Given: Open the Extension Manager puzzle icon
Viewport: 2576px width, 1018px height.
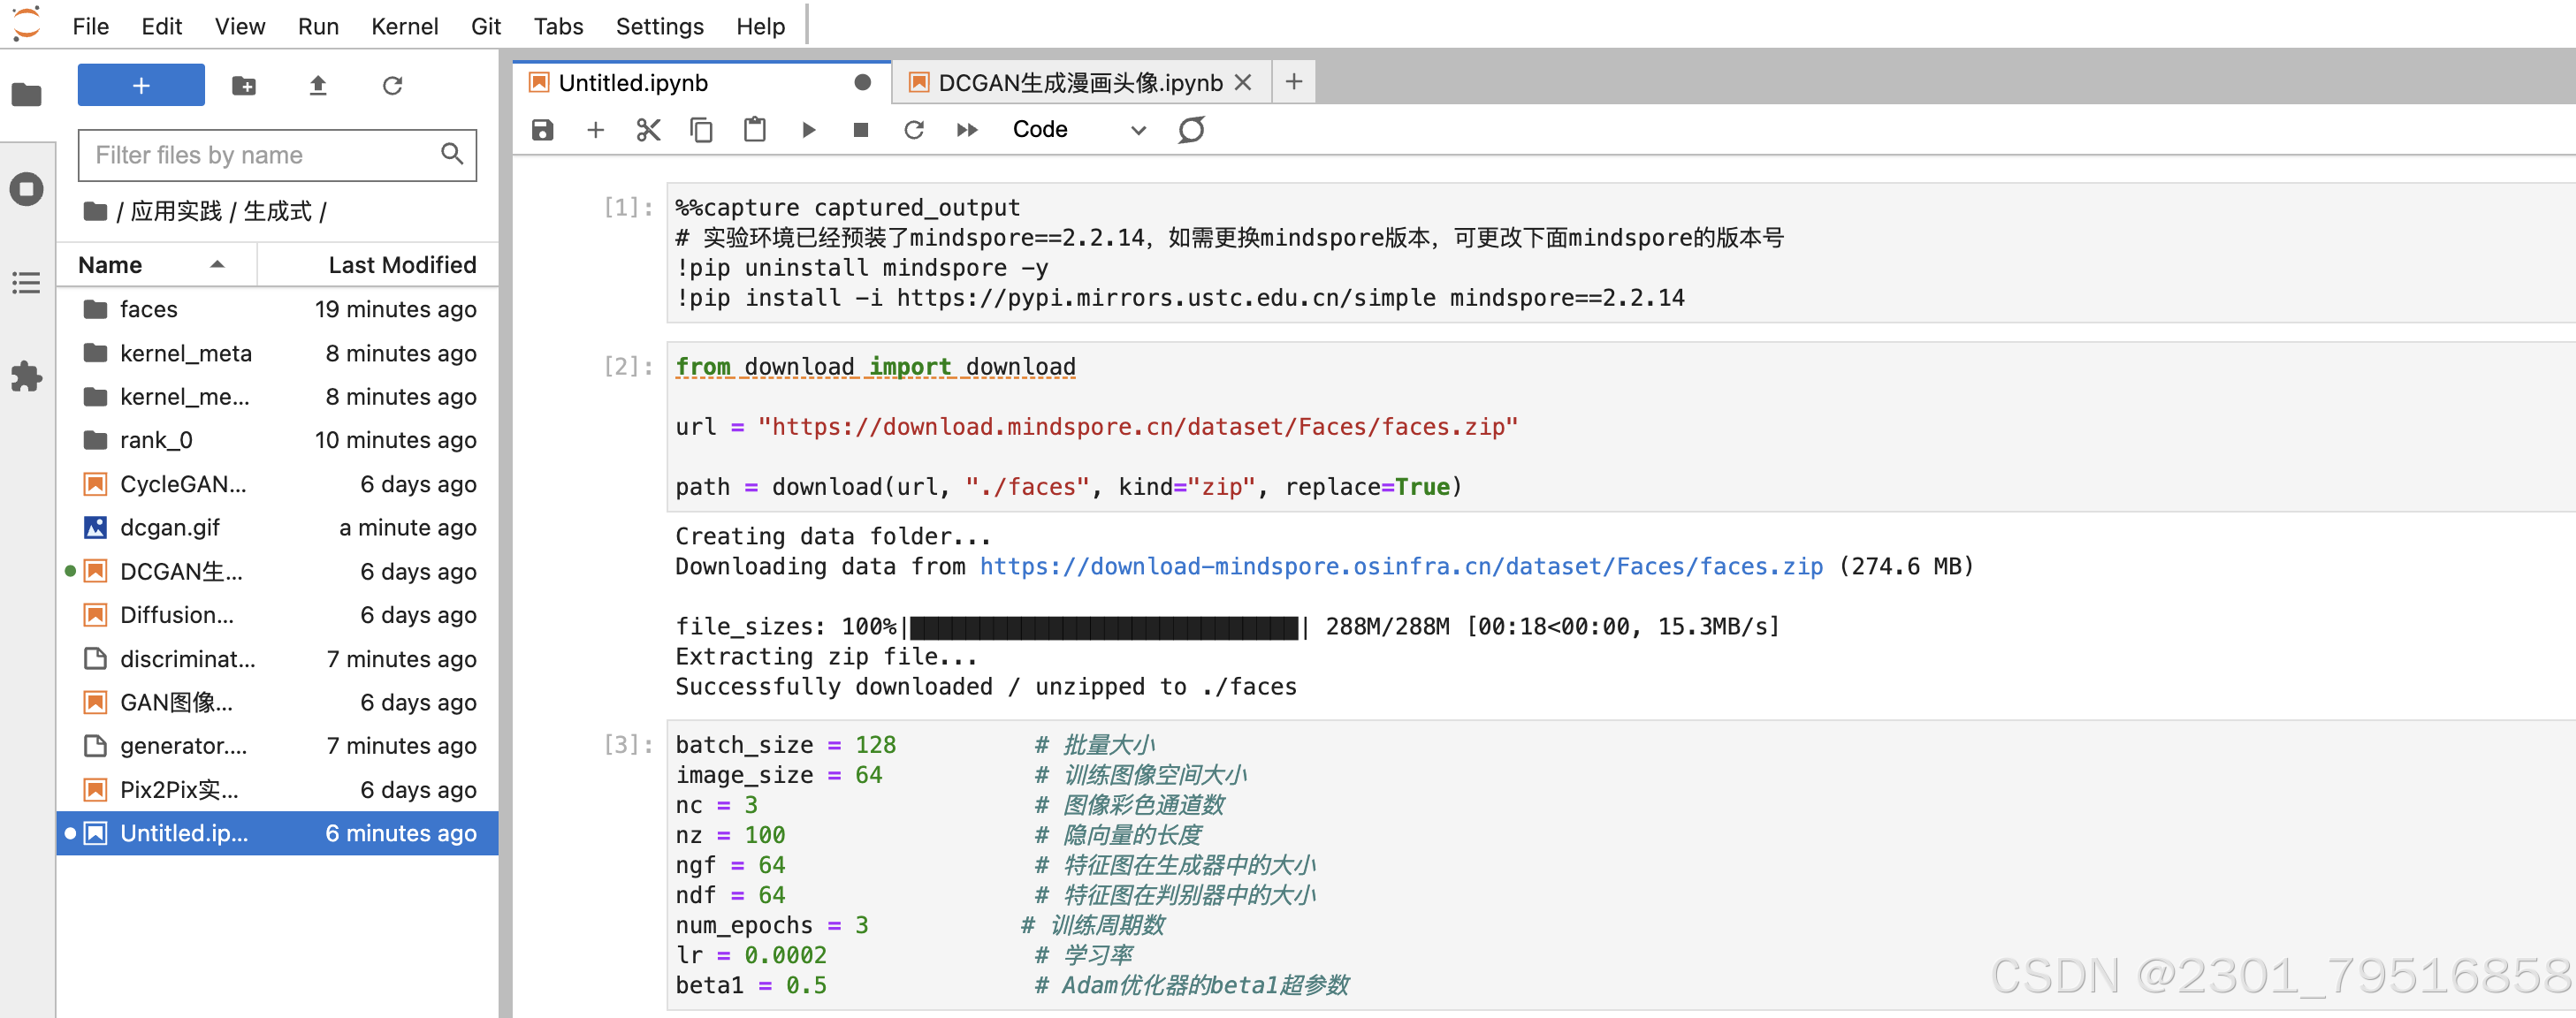Looking at the screenshot, I should point(26,376).
